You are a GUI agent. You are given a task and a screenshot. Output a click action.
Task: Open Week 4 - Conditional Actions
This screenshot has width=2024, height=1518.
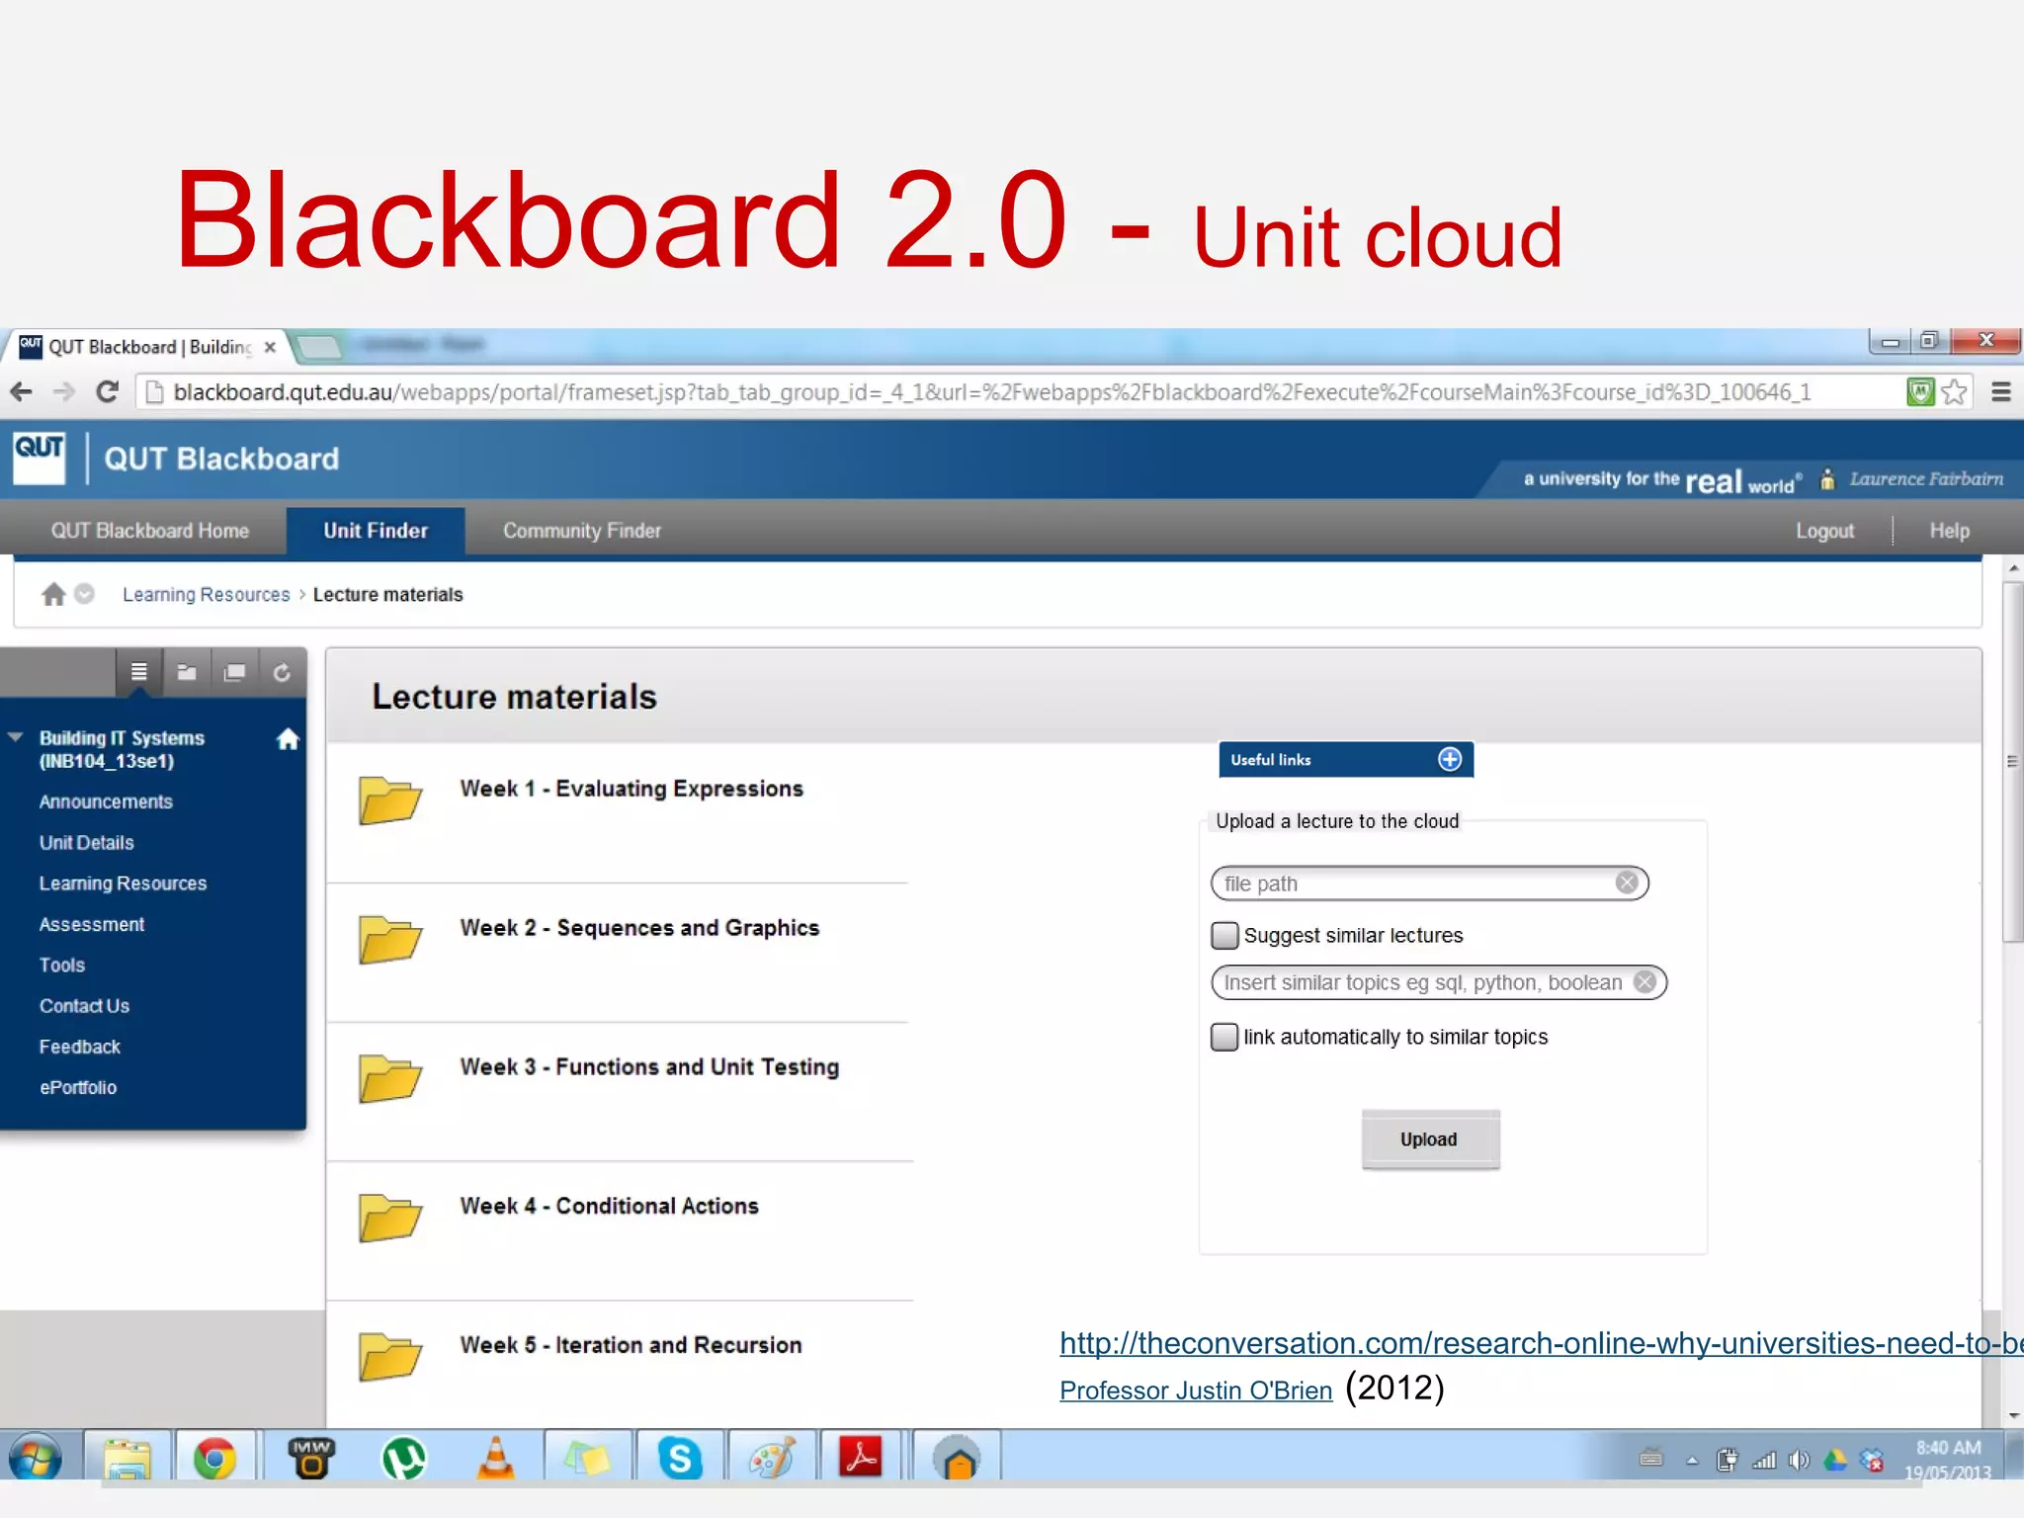[x=609, y=1206]
